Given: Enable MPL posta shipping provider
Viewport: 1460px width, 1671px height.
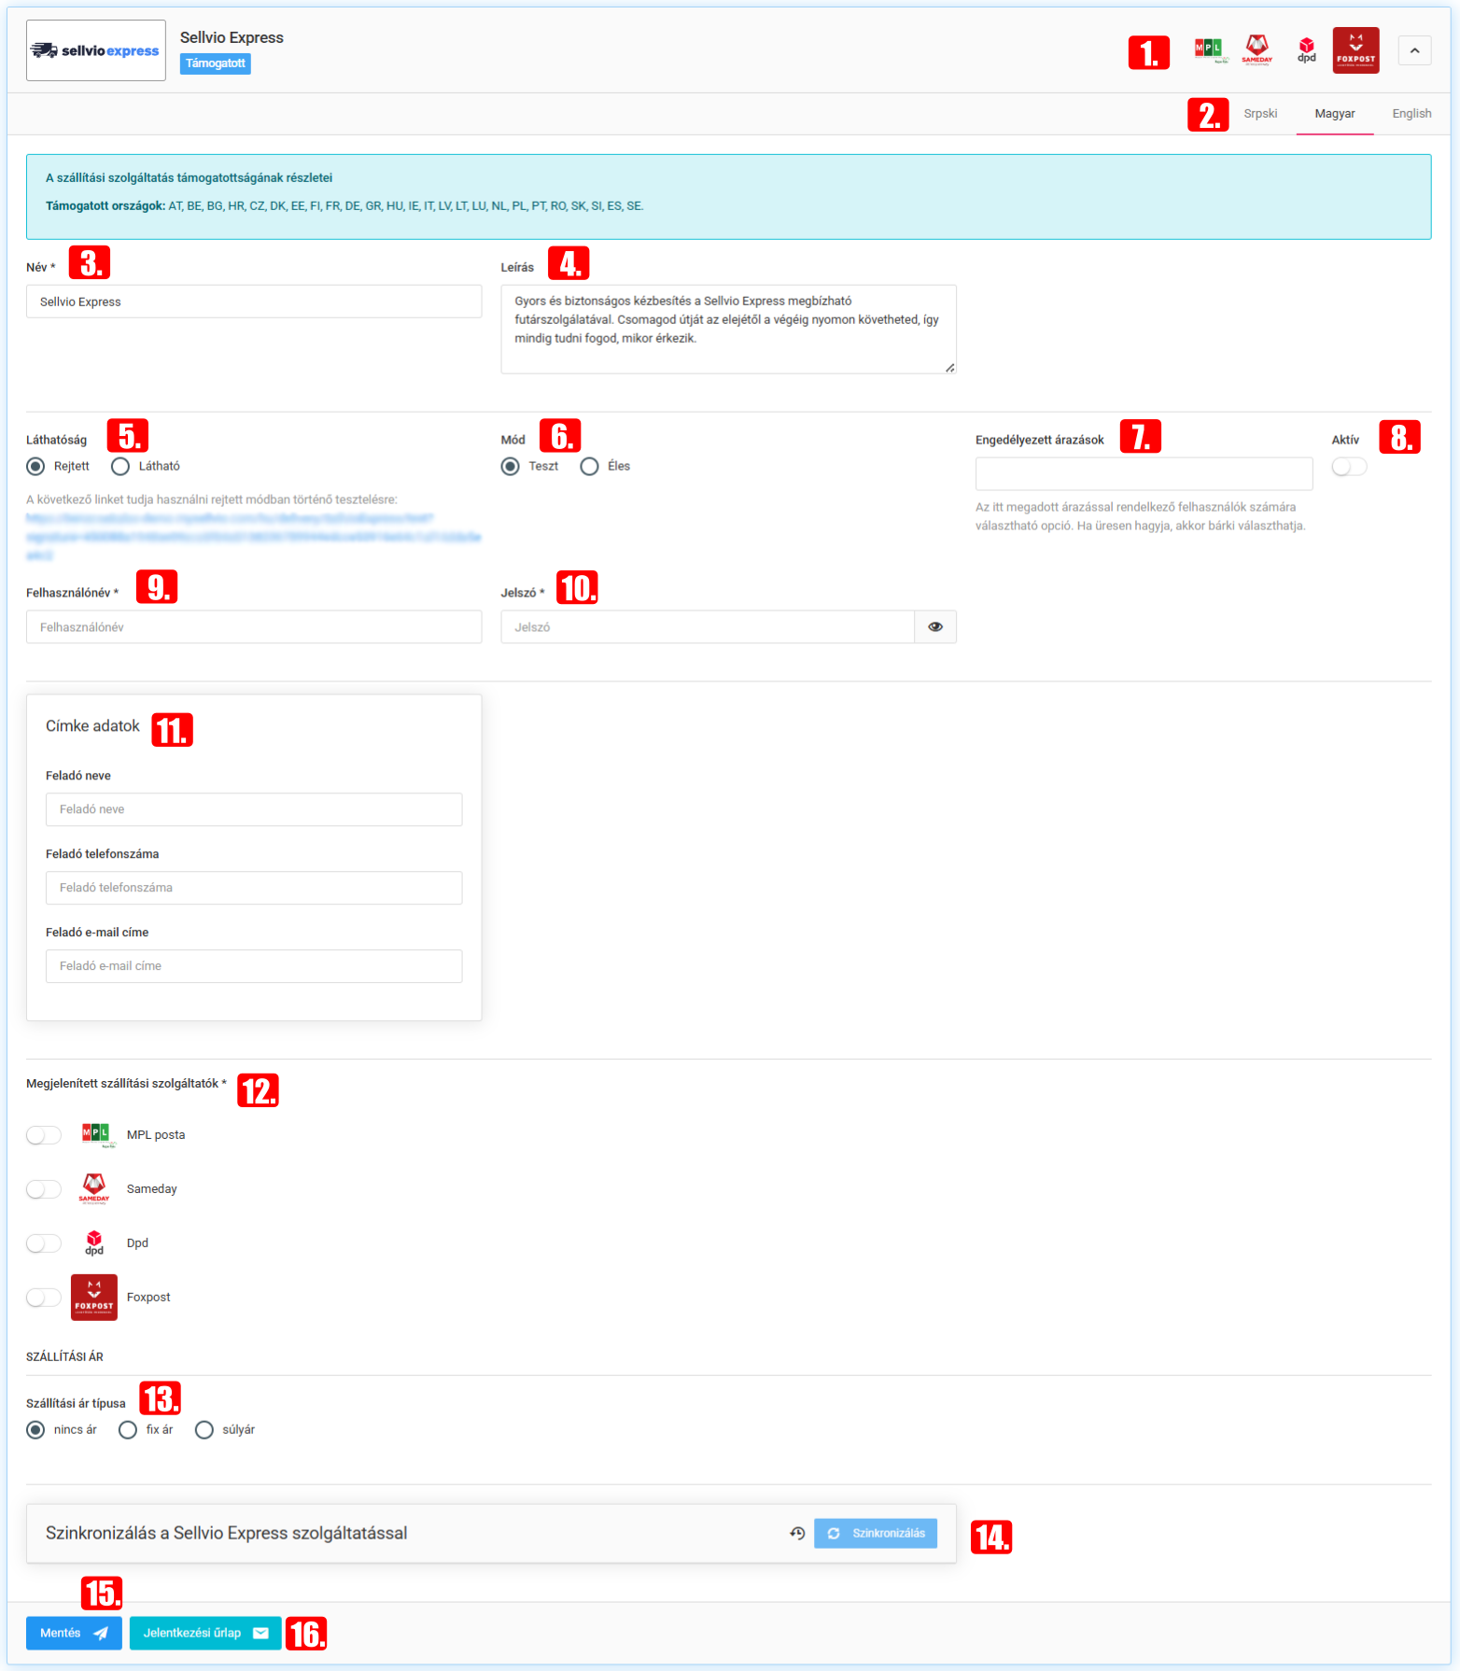Looking at the screenshot, I should pos(44,1135).
